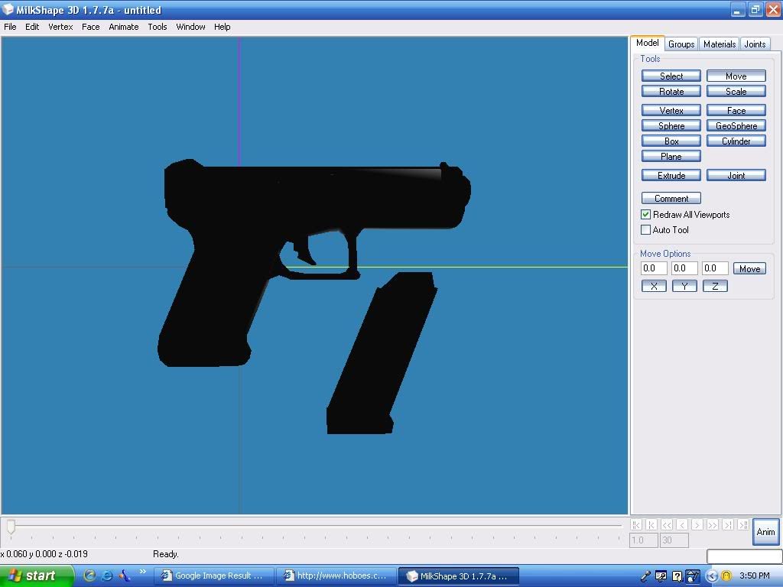
Task: Click the middle 0.0 Move Options field
Action: 684,268
